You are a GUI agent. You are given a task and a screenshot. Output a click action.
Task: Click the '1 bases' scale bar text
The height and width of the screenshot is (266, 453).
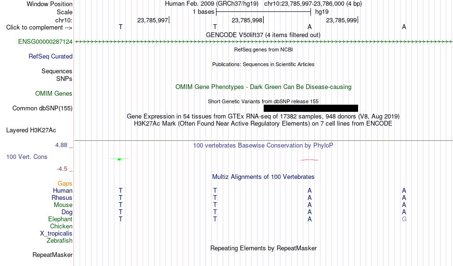click(x=204, y=12)
